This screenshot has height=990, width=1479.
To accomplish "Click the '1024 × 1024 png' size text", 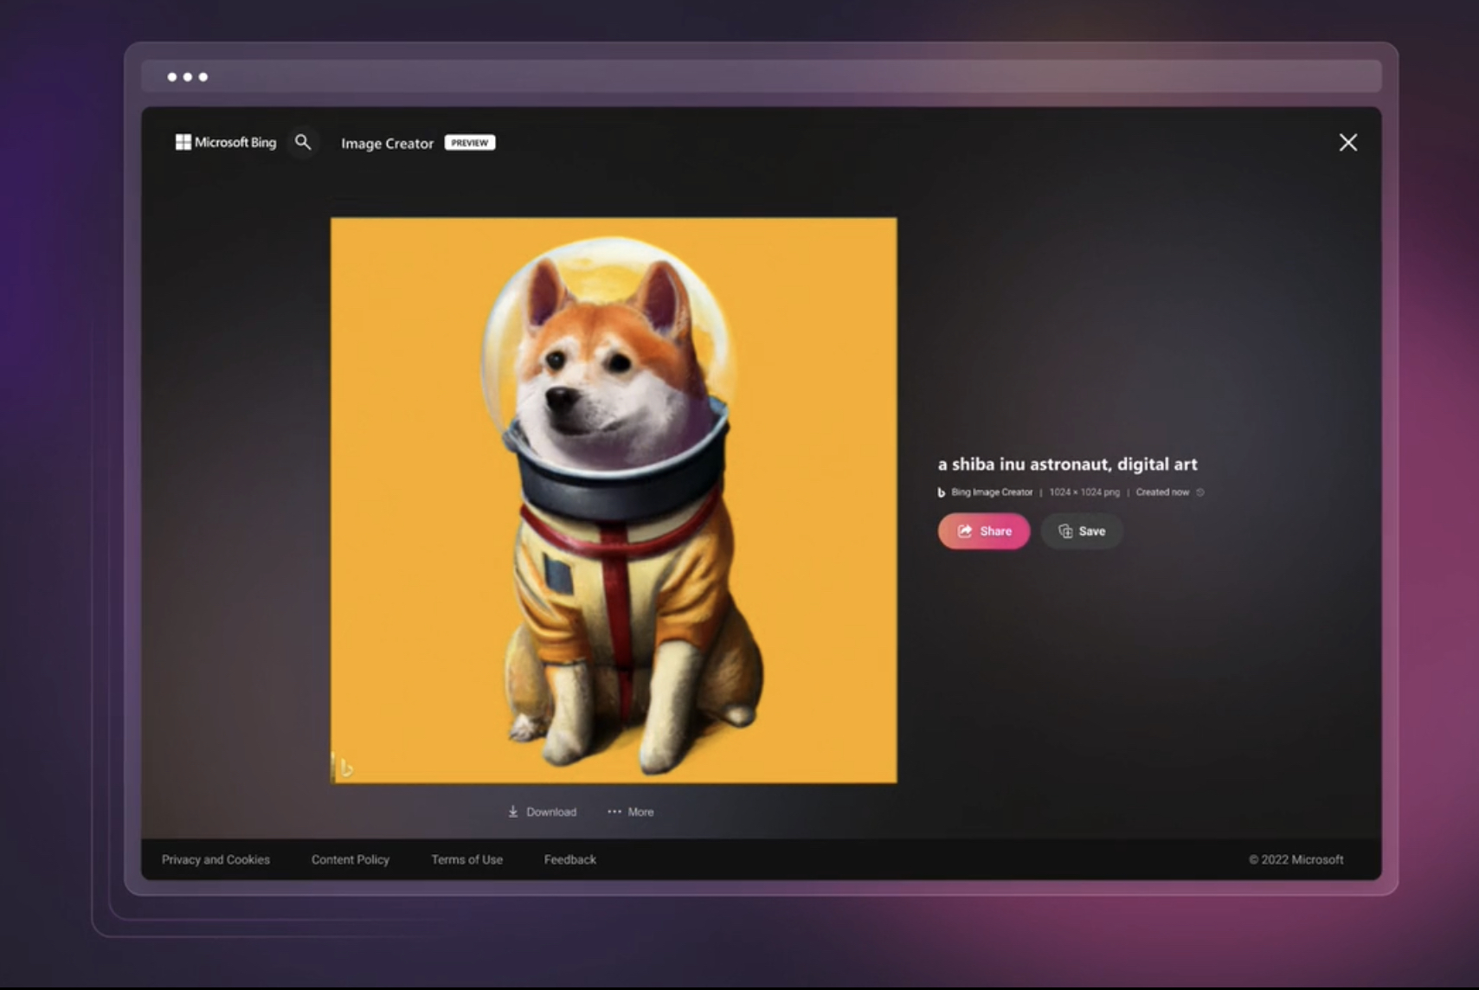I will (x=1084, y=492).
